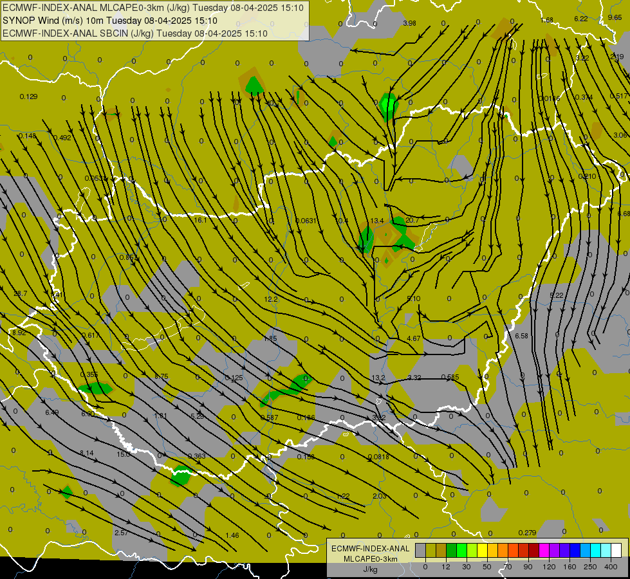Select the SYNOP Wind title line
The image size is (630, 579).
pos(109,21)
